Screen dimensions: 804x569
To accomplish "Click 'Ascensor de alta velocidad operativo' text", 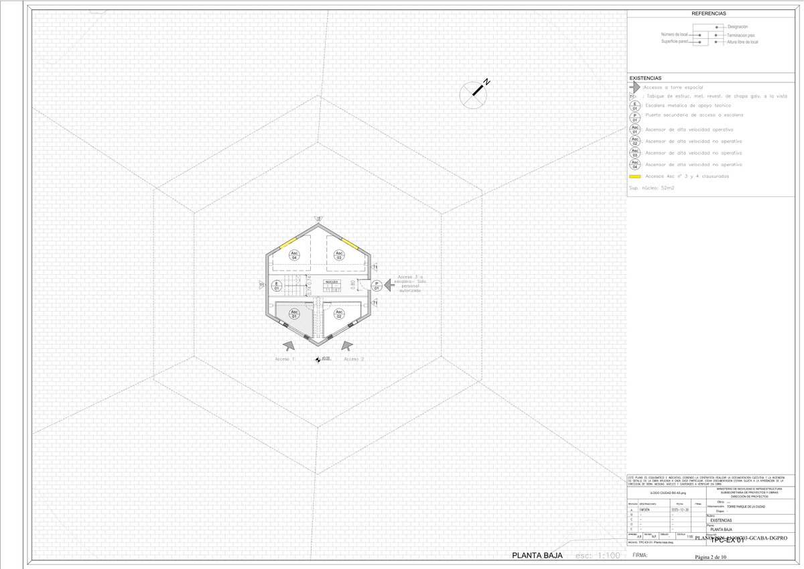I will pos(689,129).
